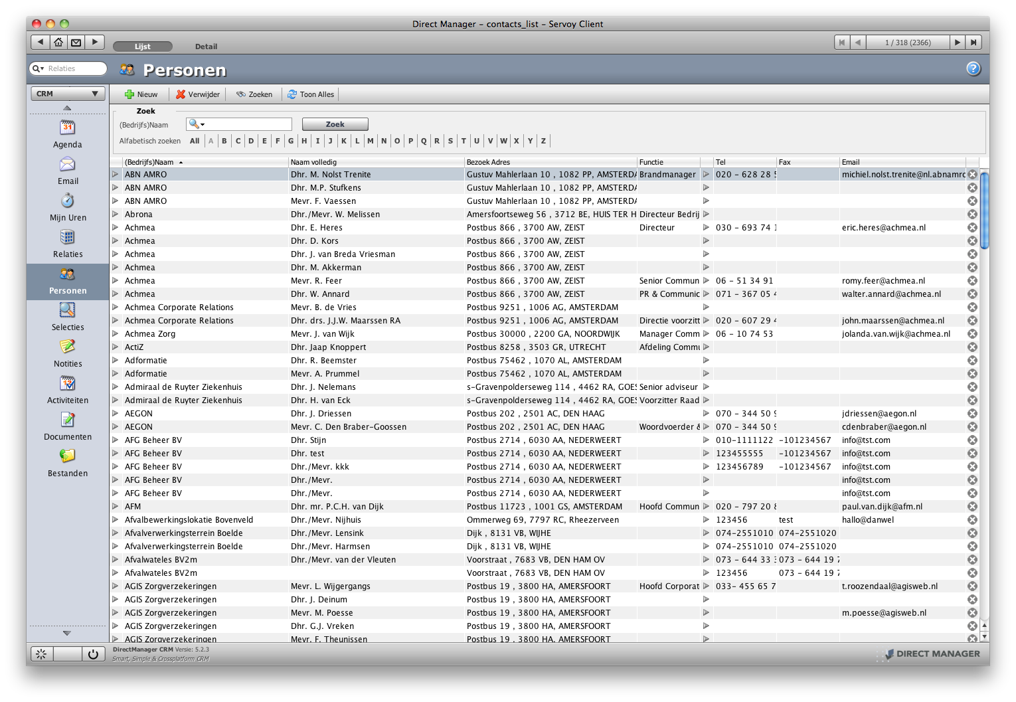
Task: Go back with the left arrow toolbar button
Action: click(41, 42)
